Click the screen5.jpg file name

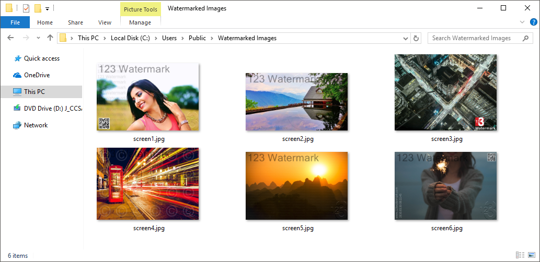point(298,228)
